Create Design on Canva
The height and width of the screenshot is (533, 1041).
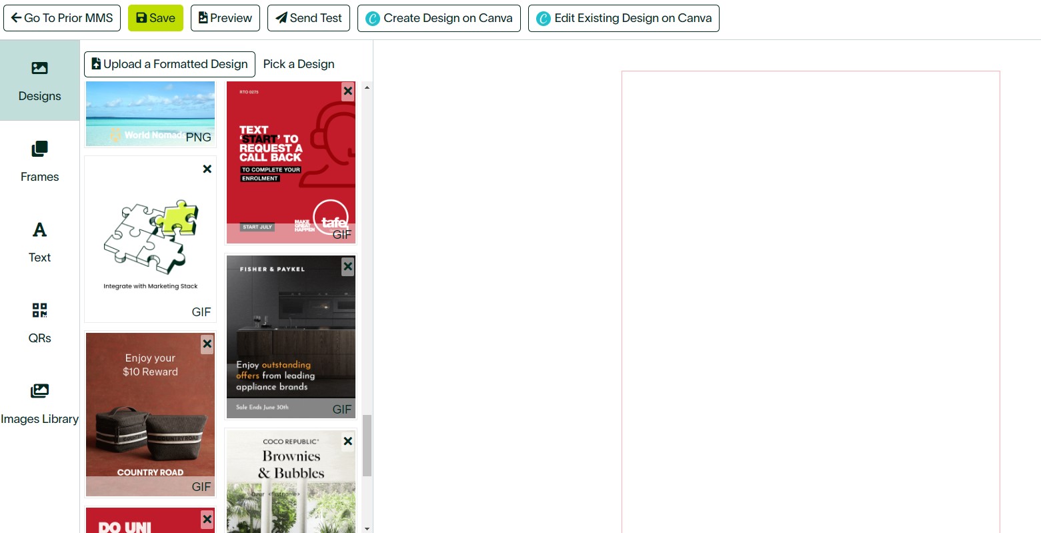tap(439, 18)
